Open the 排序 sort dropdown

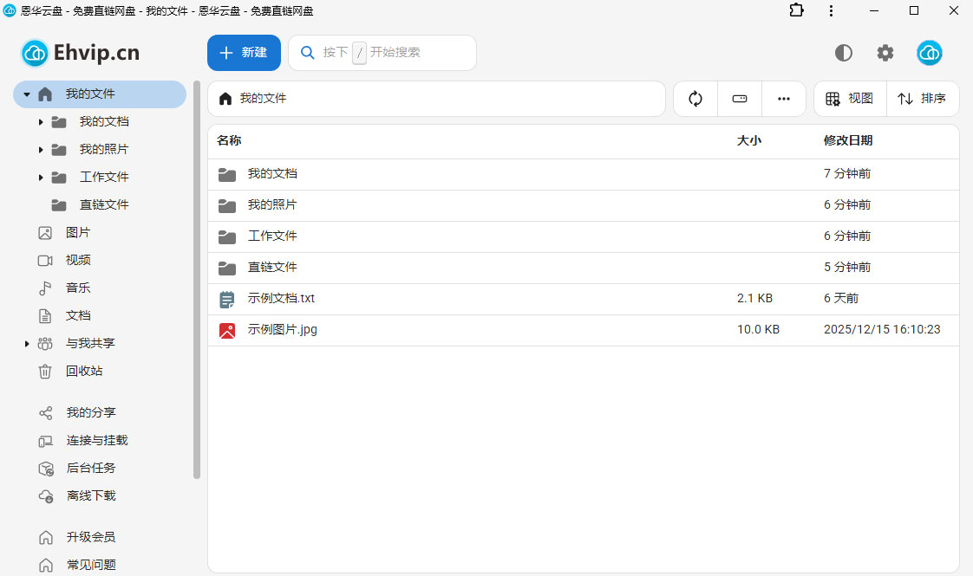tap(923, 99)
